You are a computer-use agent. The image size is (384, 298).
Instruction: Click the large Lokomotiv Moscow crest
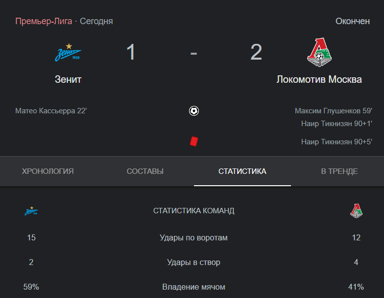click(320, 52)
